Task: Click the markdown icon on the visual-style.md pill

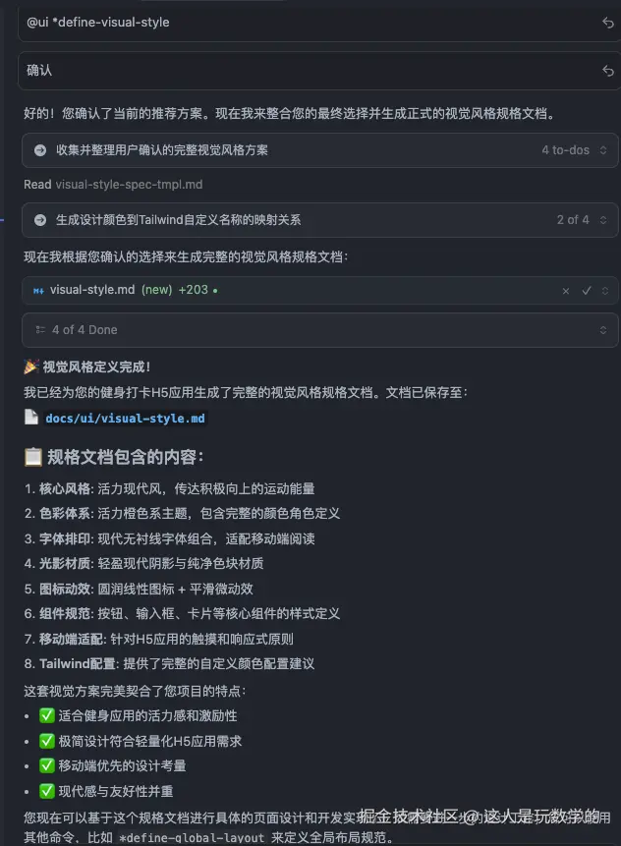Action: point(38,291)
